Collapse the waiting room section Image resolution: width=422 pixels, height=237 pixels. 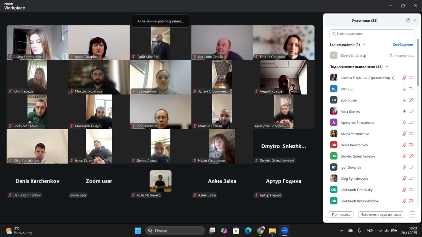tap(364, 44)
